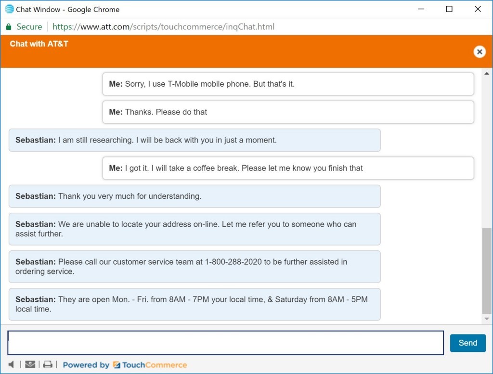The image size is (493, 374).
Task: Click the 'Chat with AT&T' header title
Action: [x=39, y=44]
